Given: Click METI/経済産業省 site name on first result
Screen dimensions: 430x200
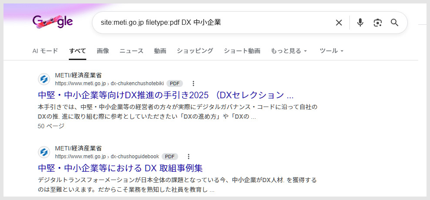Looking at the screenshot, I should pos(78,76).
